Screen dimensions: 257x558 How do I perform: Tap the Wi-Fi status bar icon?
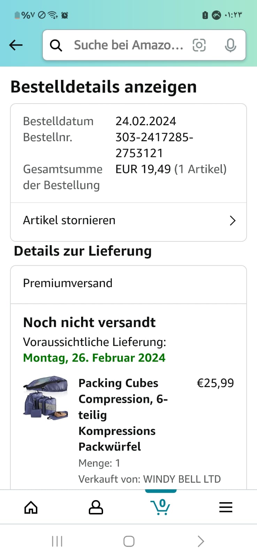53,15
